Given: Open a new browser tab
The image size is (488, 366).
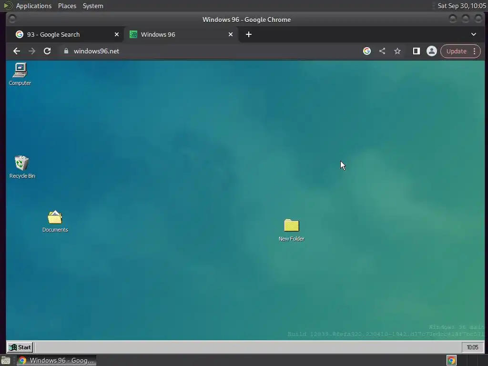Looking at the screenshot, I should coord(248,34).
